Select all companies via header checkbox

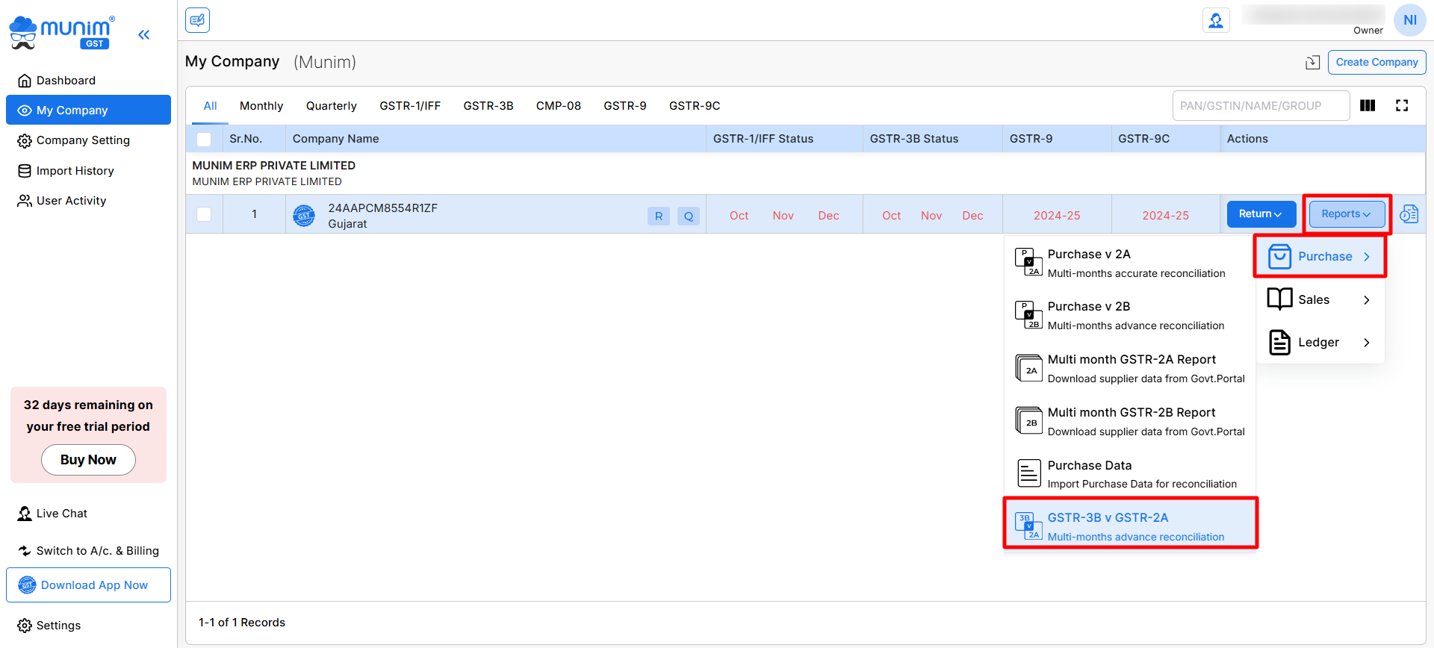[204, 140]
